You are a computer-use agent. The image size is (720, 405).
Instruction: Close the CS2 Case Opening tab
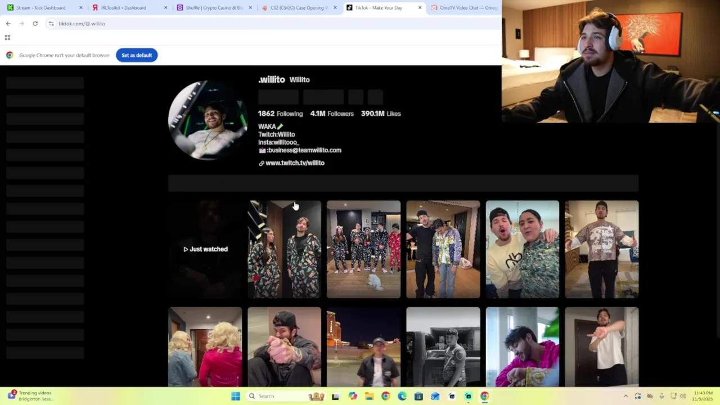coord(335,8)
